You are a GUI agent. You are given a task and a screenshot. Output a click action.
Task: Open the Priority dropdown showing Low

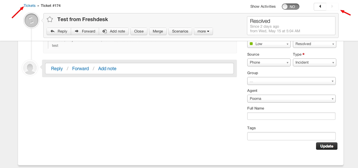pyautogui.click(x=269, y=44)
